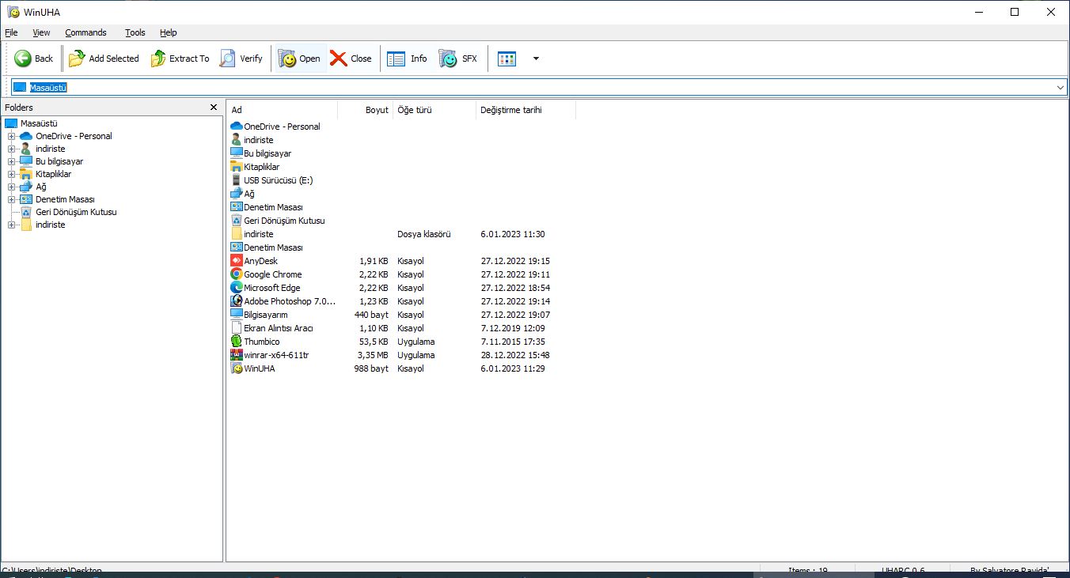Select Bu bilgisayar in folder tree

(59, 161)
